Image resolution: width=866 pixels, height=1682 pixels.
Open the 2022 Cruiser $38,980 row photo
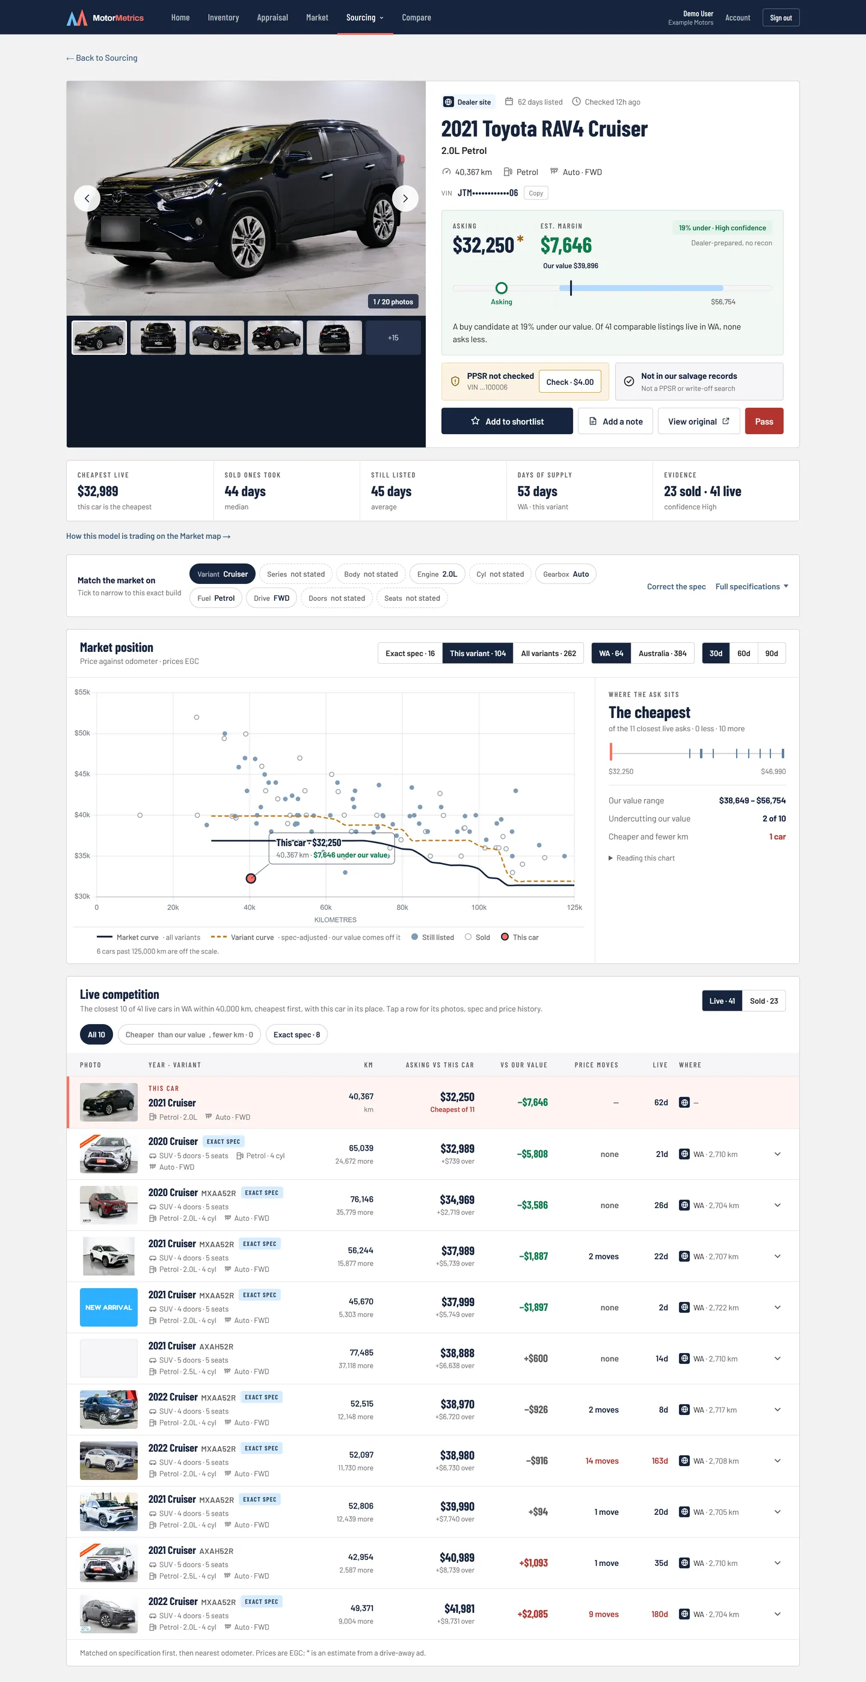108,1461
